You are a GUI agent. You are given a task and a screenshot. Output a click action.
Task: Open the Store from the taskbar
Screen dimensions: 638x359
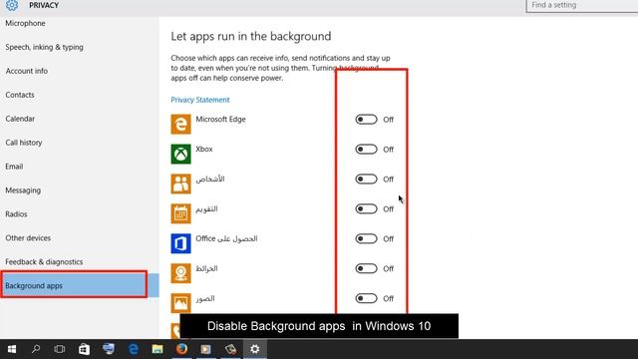(x=84, y=349)
